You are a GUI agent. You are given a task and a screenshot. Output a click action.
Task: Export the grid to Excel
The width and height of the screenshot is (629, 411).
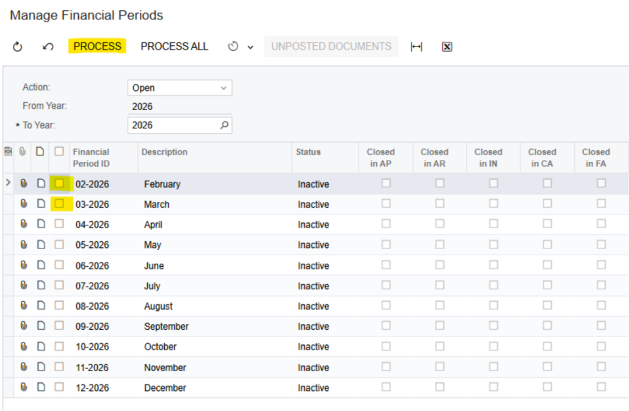[446, 46]
